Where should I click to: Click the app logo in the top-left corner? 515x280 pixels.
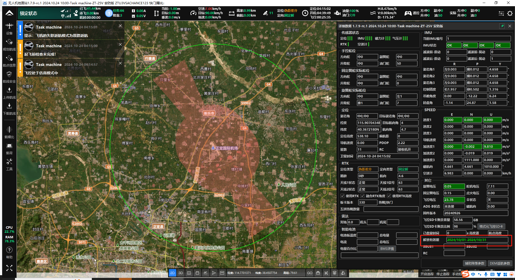coord(9,13)
